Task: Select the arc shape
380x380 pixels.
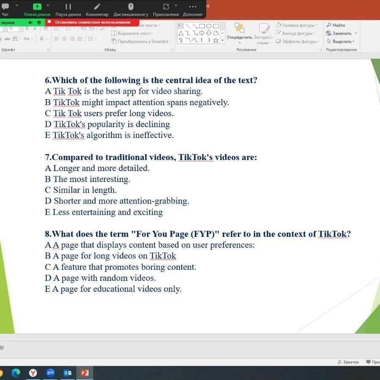Action: (188, 40)
